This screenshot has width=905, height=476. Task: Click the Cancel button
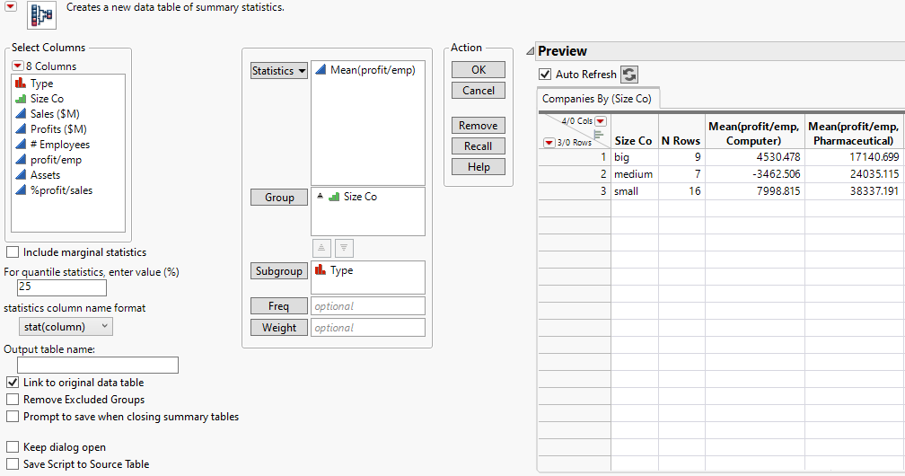pyautogui.click(x=479, y=91)
